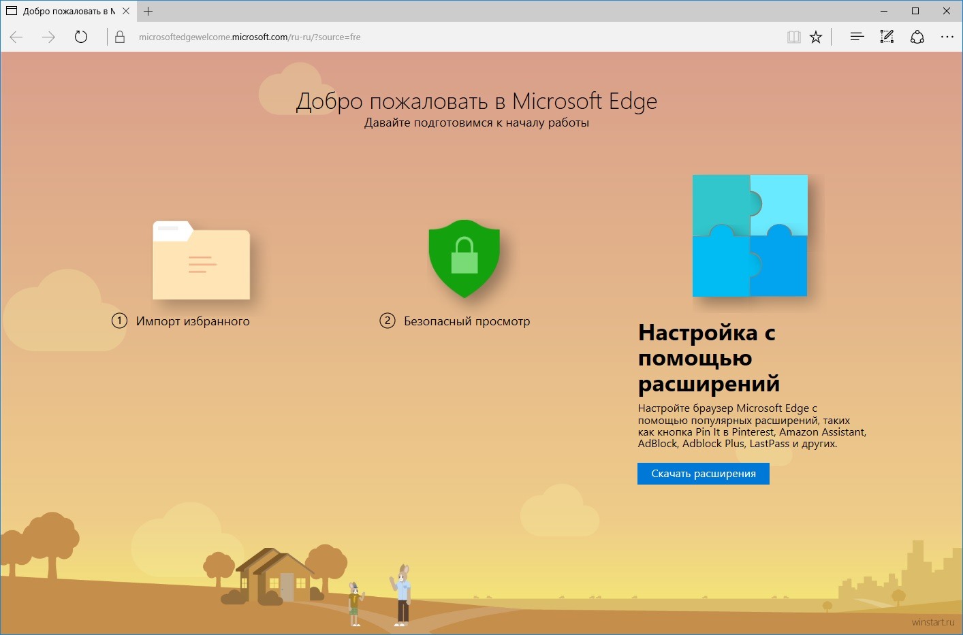Select step 1 Импорт избранного
Image resolution: width=963 pixels, height=635 pixels.
(x=181, y=321)
